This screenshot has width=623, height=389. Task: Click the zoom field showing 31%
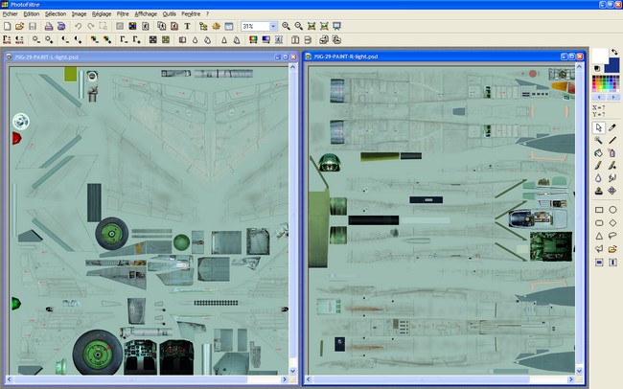coord(255,27)
